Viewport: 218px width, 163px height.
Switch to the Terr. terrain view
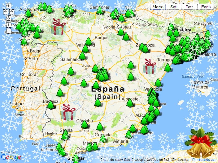pyautogui.click(x=190, y=7)
